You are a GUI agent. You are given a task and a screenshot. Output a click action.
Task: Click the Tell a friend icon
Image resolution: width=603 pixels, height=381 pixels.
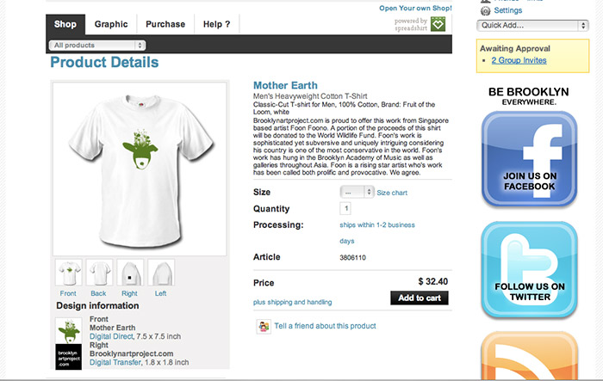point(263,326)
